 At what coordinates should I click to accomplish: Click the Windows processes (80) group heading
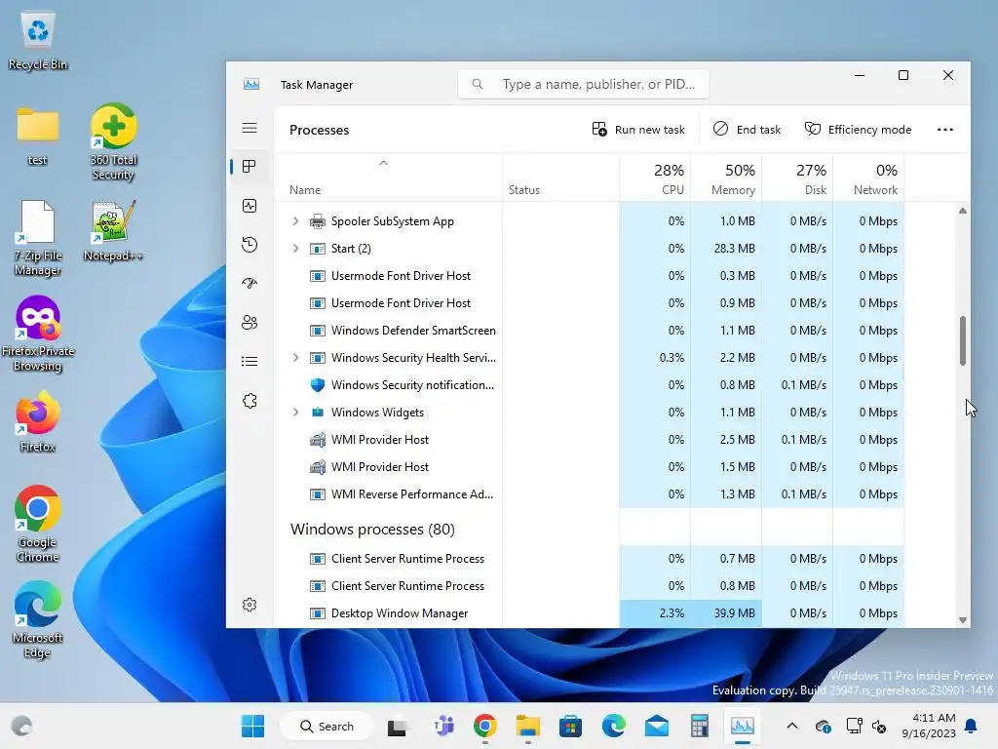coord(372,529)
